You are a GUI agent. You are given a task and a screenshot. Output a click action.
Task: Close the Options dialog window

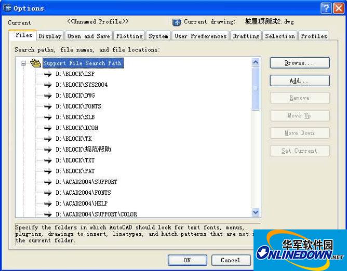point(339,8)
